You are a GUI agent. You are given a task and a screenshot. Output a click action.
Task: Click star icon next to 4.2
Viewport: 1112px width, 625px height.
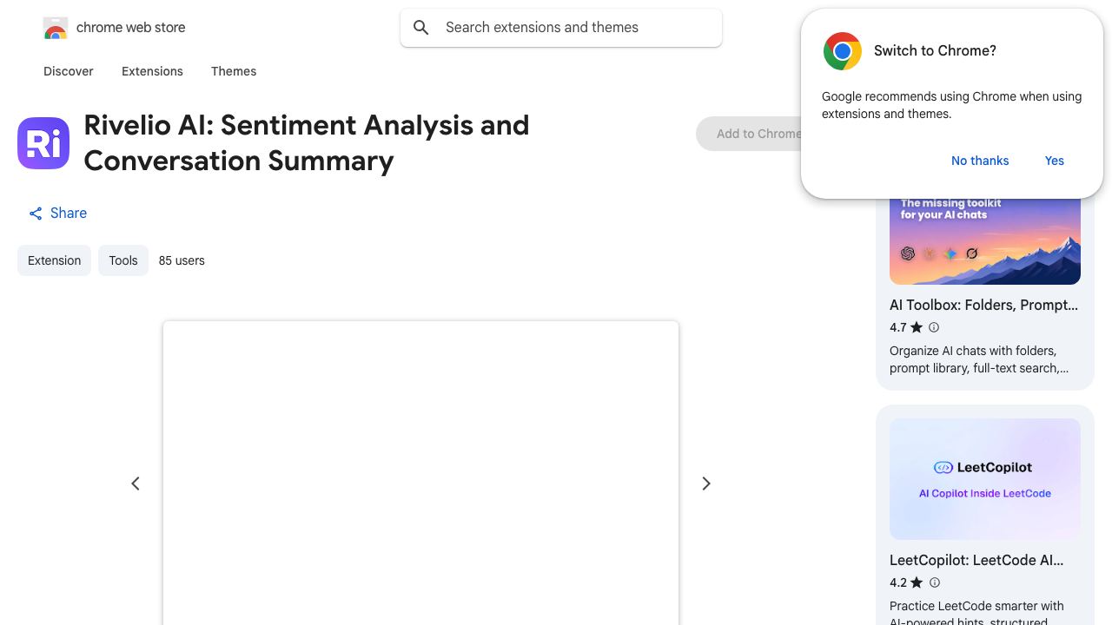[917, 582]
